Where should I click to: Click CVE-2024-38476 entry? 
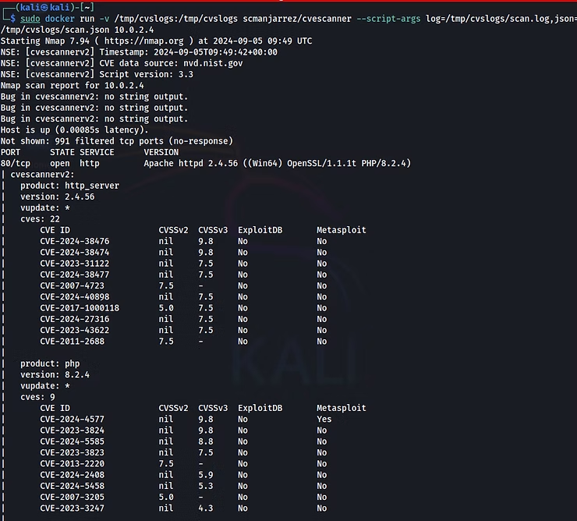click(x=75, y=241)
